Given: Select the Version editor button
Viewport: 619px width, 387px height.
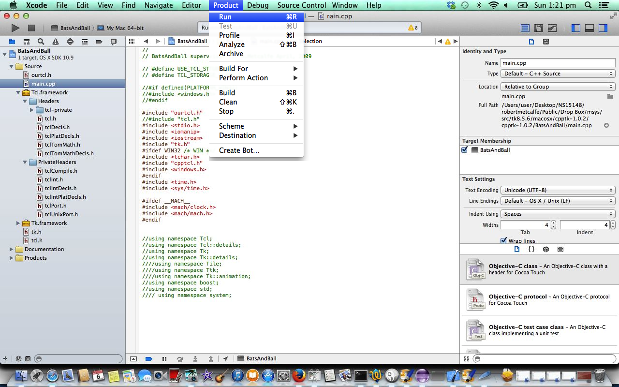Looking at the screenshot, I should coord(552,28).
